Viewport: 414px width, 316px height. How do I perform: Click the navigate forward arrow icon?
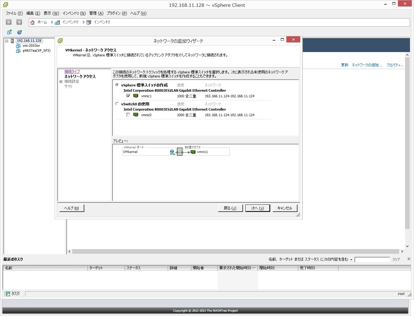tap(19, 22)
